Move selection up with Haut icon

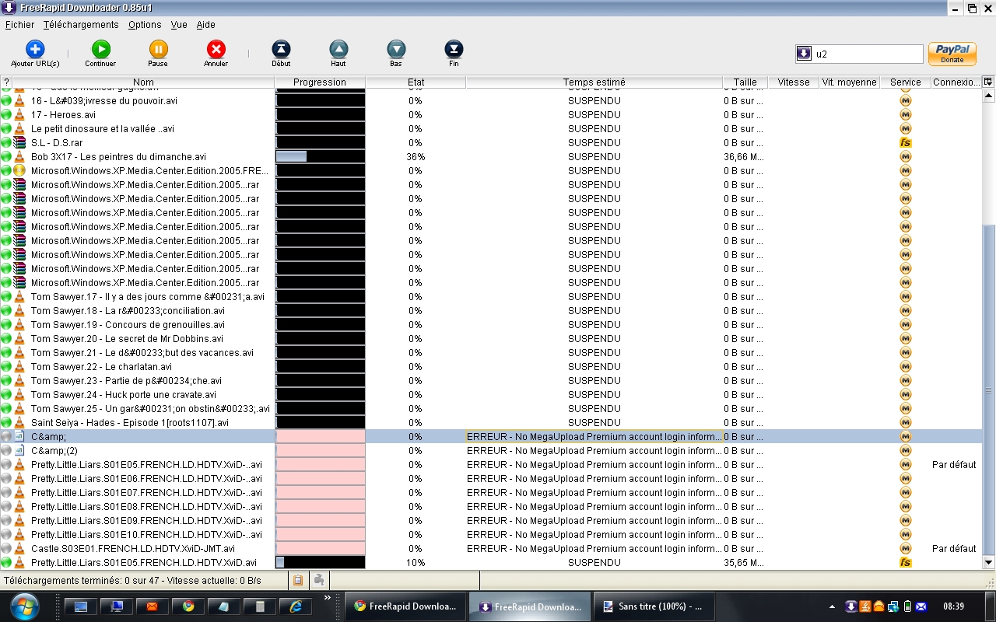338,50
